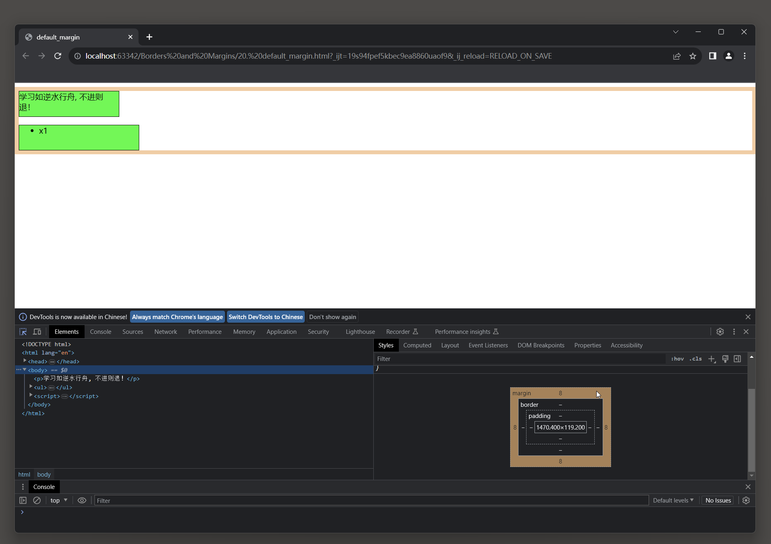Go to the Performance tab
Viewport: 771px width, 544px height.
(205, 332)
